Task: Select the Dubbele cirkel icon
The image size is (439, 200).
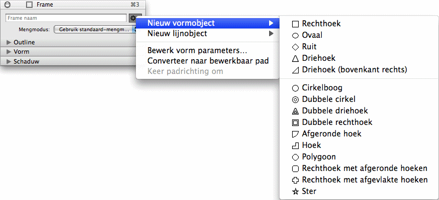Action: click(295, 100)
